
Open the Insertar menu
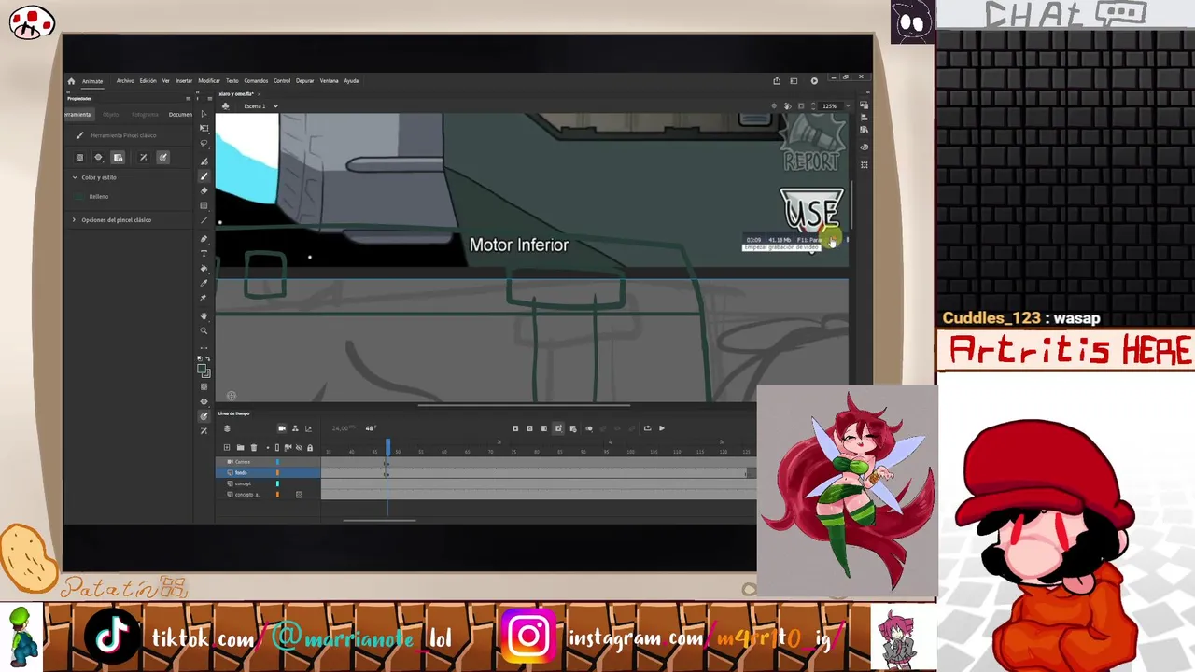tap(184, 81)
